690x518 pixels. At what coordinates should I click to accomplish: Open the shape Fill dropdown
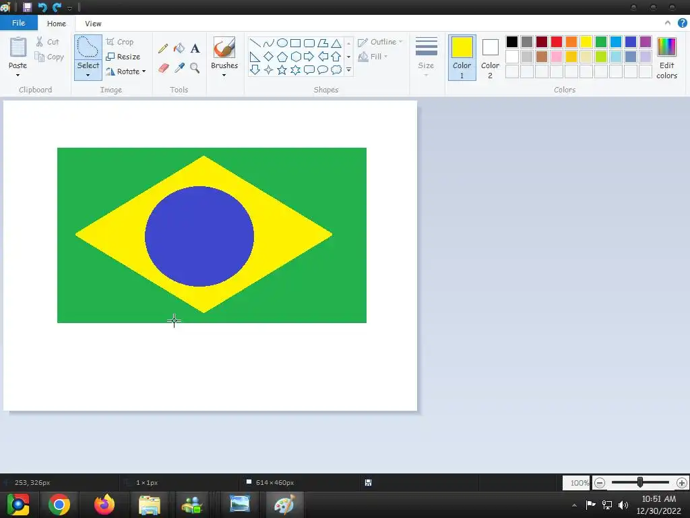coord(372,57)
